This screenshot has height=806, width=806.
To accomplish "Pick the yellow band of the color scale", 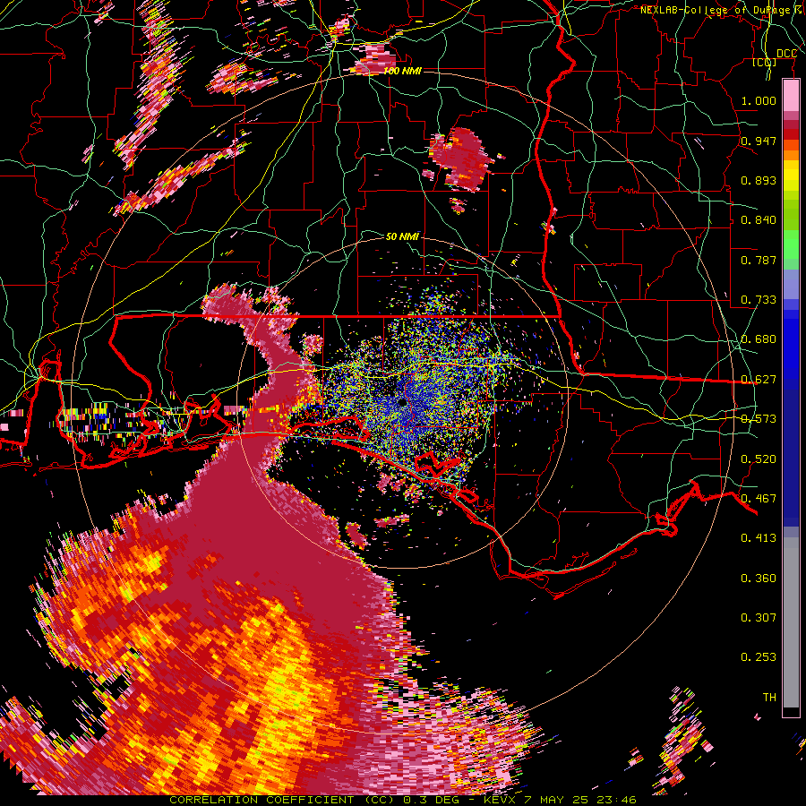I will click(791, 176).
